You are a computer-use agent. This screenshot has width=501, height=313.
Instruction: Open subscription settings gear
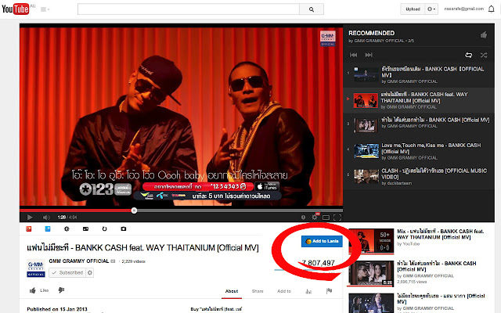tap(90, 272)
